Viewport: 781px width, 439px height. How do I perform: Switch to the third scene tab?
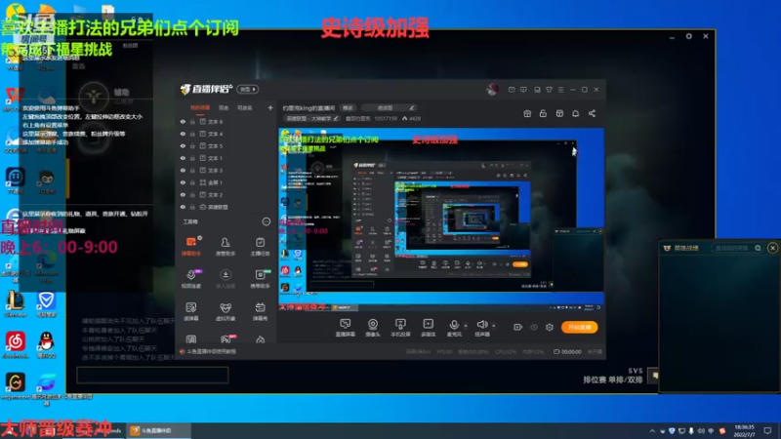click(x=245, y=108)
